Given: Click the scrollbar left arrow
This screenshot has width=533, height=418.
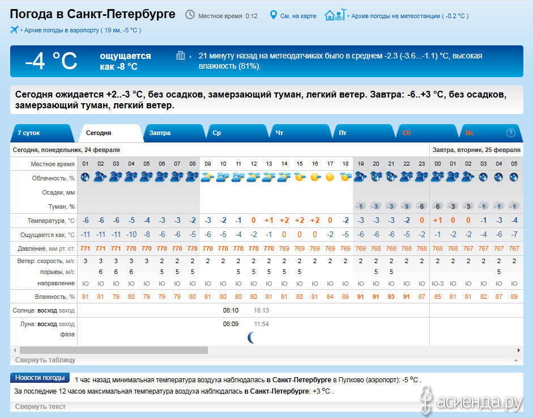Looking at the screenshot, I should point(15,351).
